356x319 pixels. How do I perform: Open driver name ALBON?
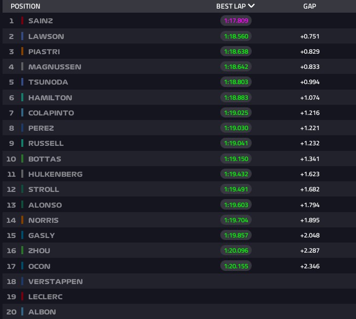pyautogui.click(x=42, y=312)
